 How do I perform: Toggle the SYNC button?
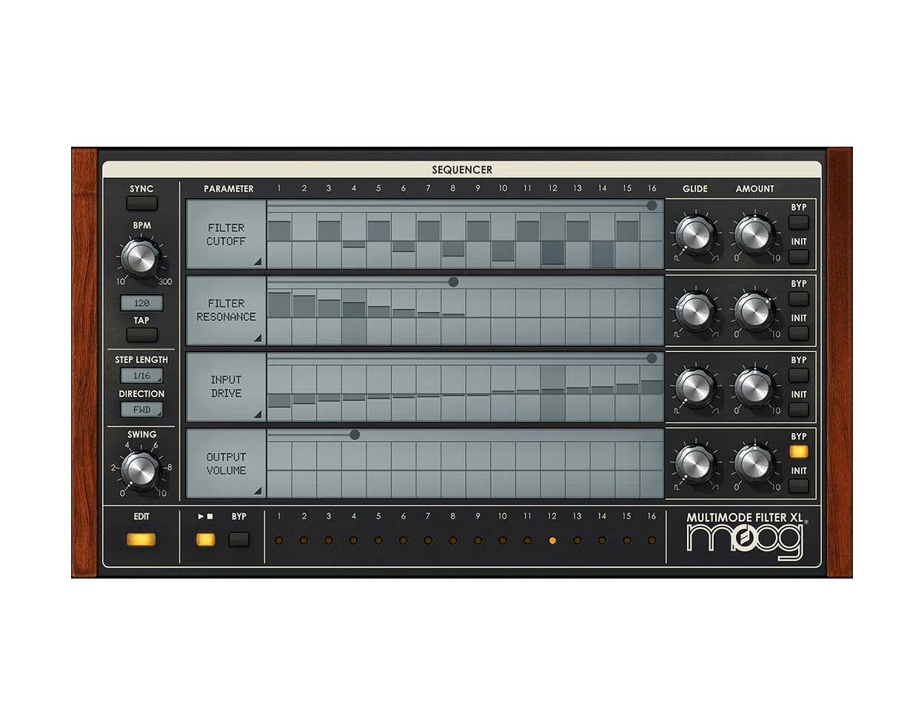(142, 203)
